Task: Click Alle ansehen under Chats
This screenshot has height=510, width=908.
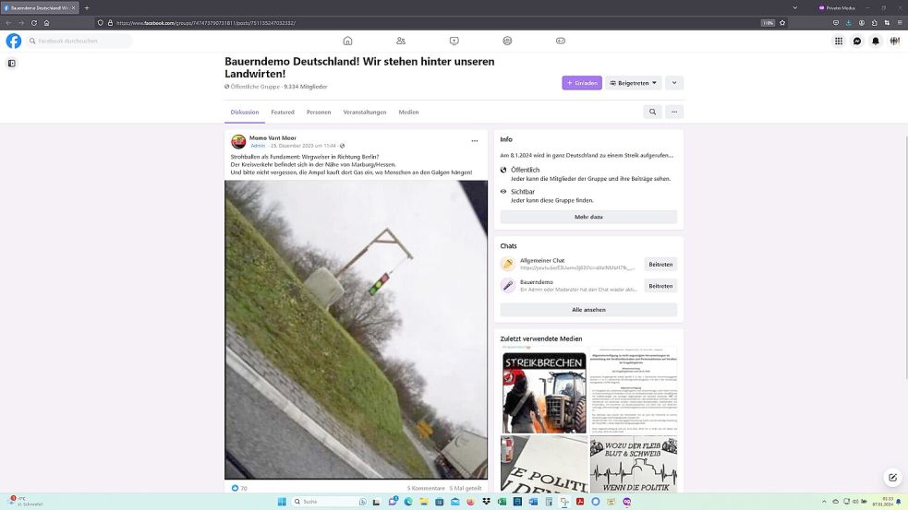Action: (x=588, y=310)
